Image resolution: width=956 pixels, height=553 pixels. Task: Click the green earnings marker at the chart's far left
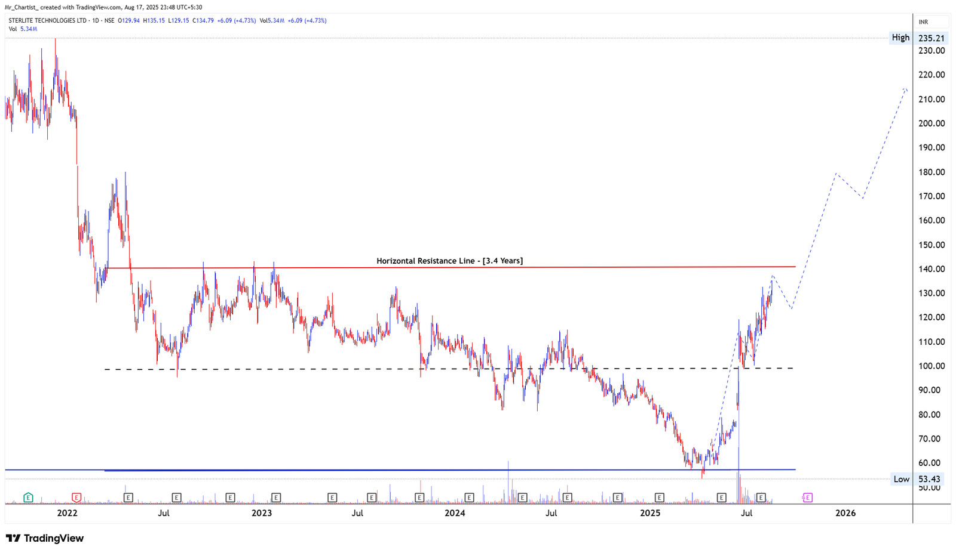tap(27, 496)
